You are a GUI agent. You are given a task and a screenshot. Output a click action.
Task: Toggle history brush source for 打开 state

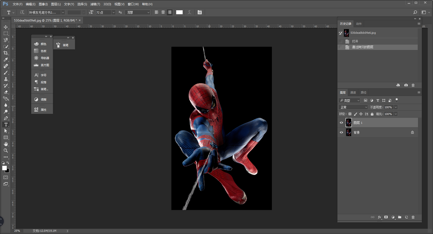[x=341, y=41]
